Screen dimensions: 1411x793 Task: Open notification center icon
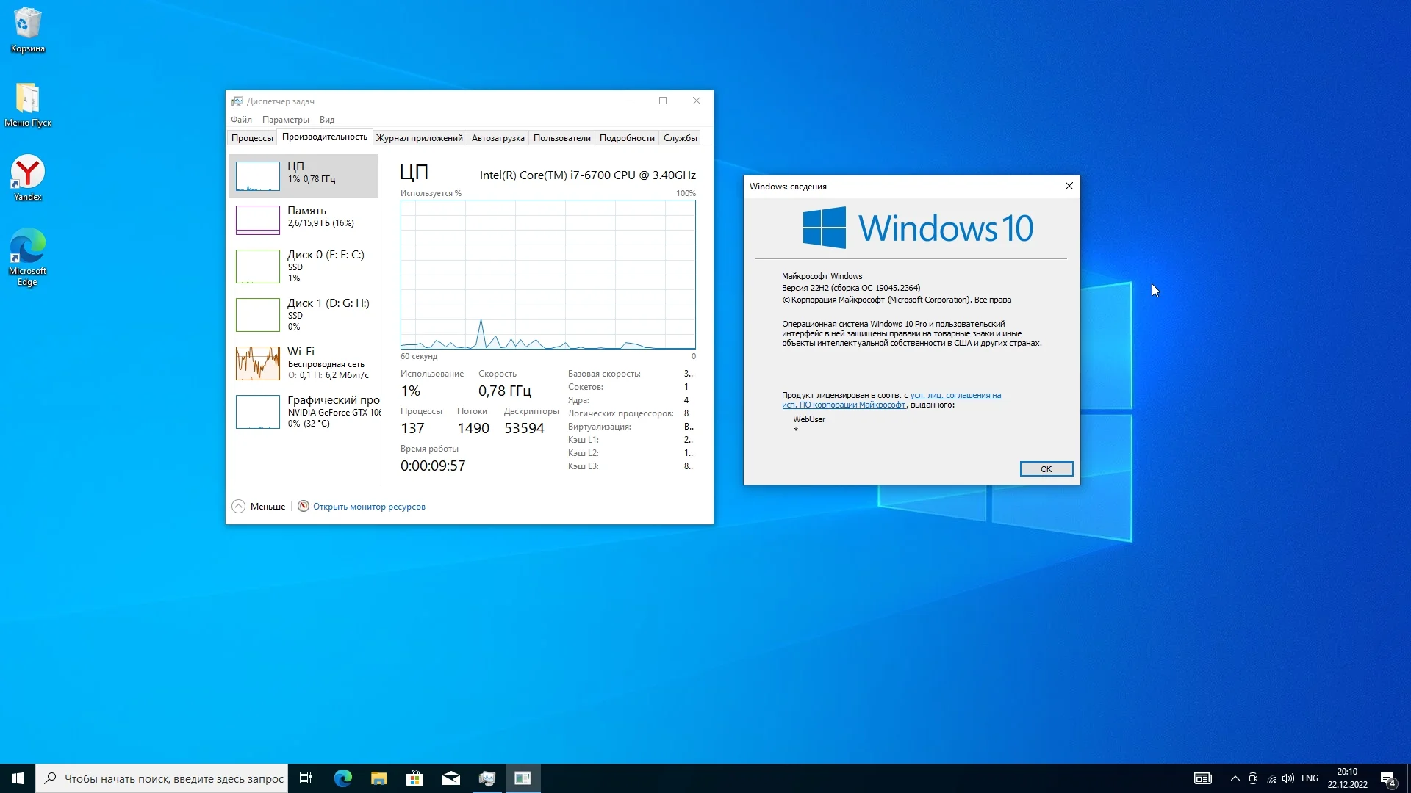click(1387, 778)
